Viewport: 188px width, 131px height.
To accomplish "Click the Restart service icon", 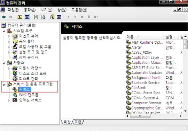I will tap(96, 17).
